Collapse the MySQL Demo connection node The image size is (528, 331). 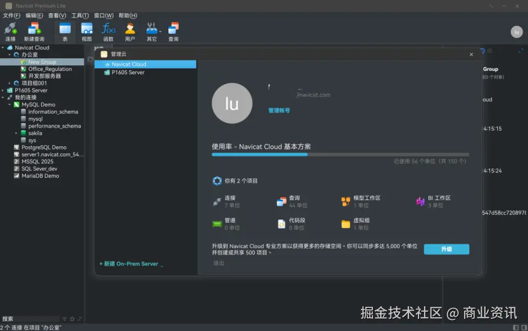pos(9,104)
